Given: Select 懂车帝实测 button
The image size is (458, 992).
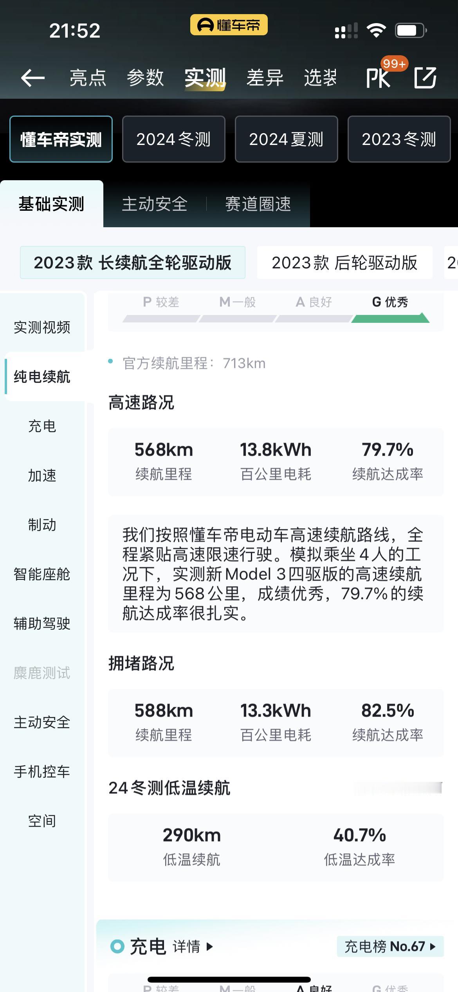Looking at the screenshot, I should [61, 139].
